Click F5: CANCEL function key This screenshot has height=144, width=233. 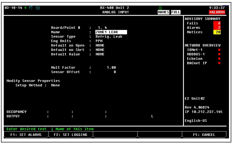(x=204, y=135)
